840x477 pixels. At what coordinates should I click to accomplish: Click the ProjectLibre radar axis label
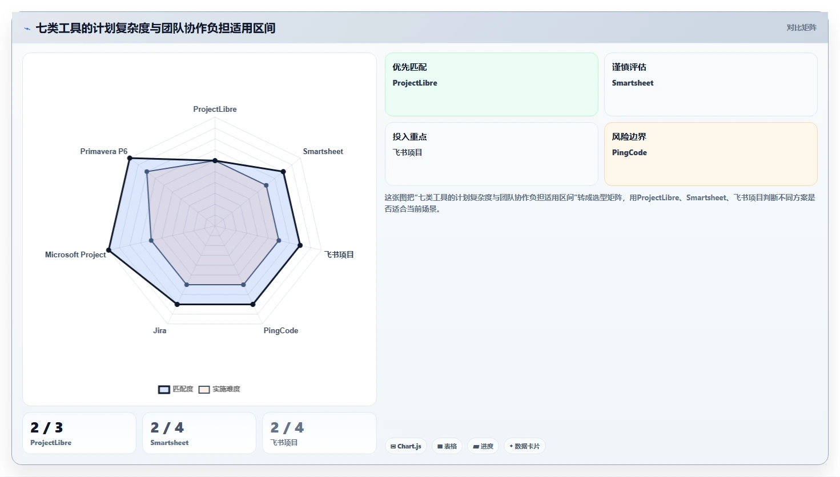click(x=215, y=109)
